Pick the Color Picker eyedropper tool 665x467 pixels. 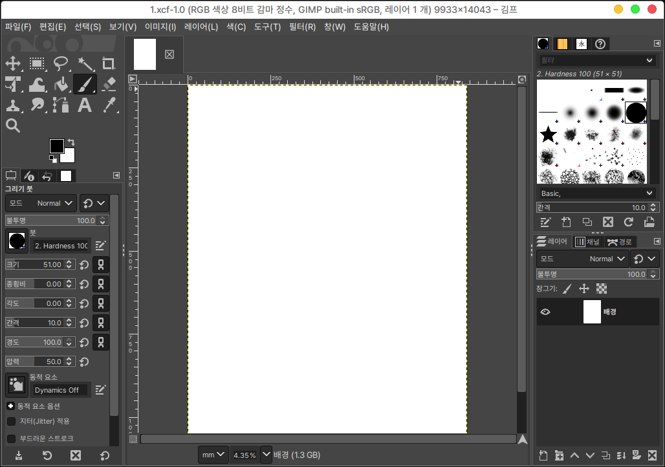[108, 105]
